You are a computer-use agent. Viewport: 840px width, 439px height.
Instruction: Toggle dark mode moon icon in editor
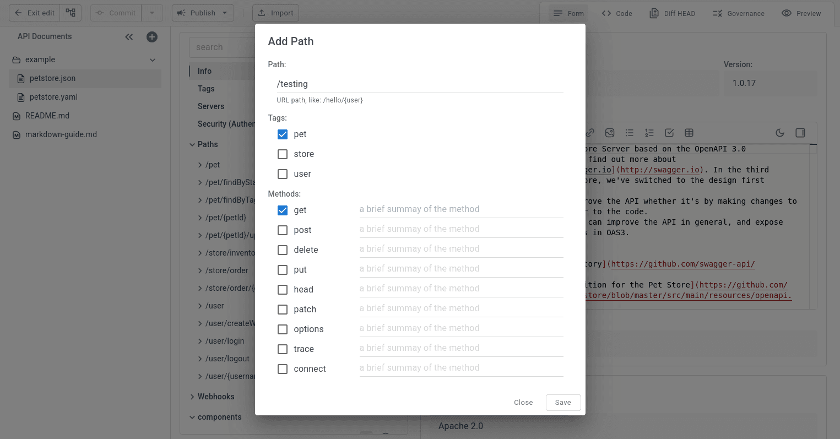coord(780,133)
